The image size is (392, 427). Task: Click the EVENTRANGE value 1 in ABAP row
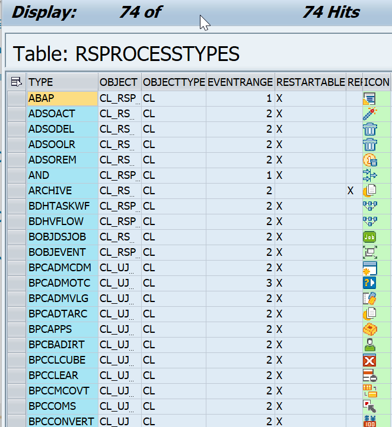pyautogui.click(x=269, y=98)
